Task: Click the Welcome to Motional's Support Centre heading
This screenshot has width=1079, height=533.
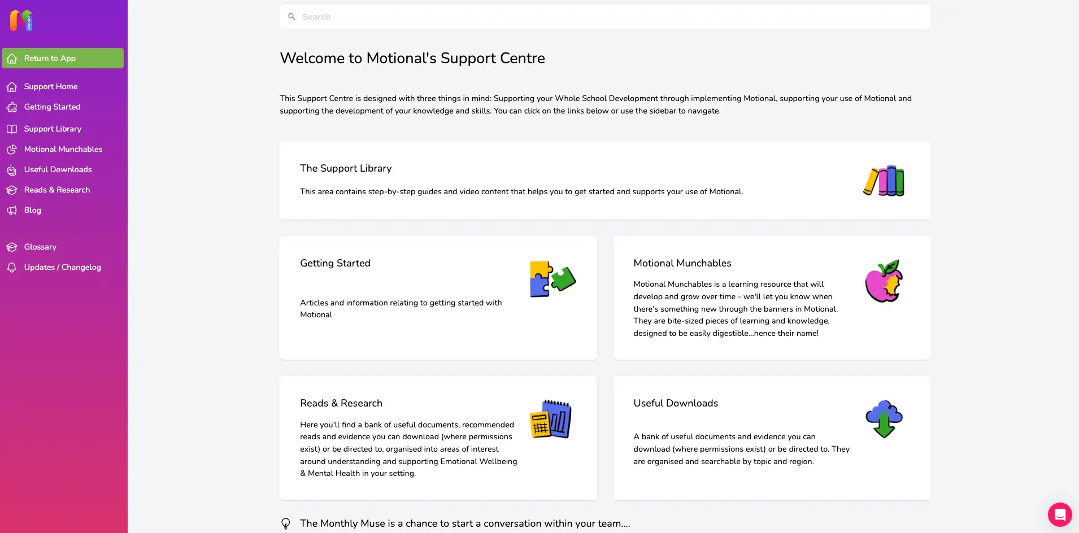Action: click(412, 58)
